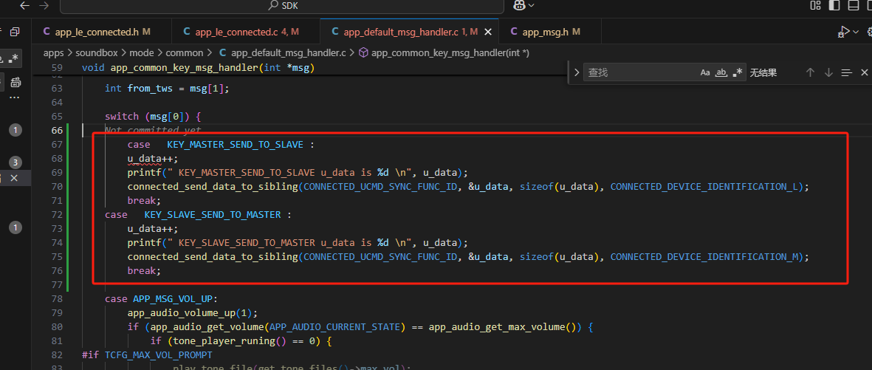Open the Copilot chat icon
The image size is (872, 370).
(x=519, y=5)
